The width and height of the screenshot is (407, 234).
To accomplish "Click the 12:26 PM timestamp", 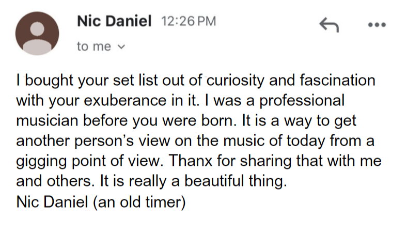I will point(189,22).
